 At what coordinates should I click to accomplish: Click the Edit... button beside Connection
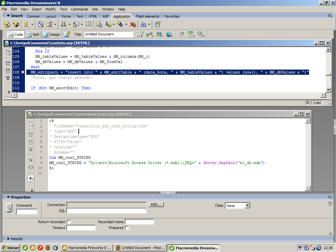[x=156, y=205]
